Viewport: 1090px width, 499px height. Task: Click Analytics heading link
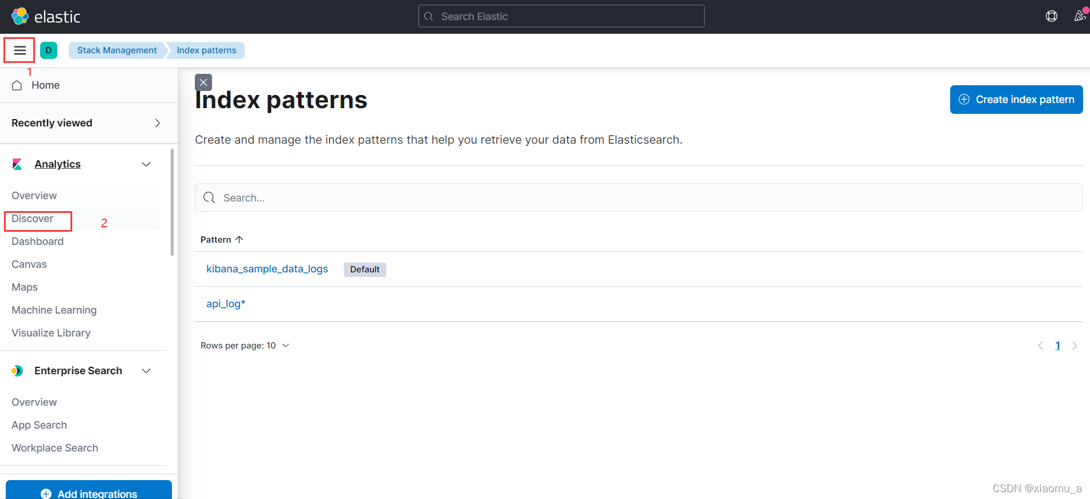coord(57,164)
